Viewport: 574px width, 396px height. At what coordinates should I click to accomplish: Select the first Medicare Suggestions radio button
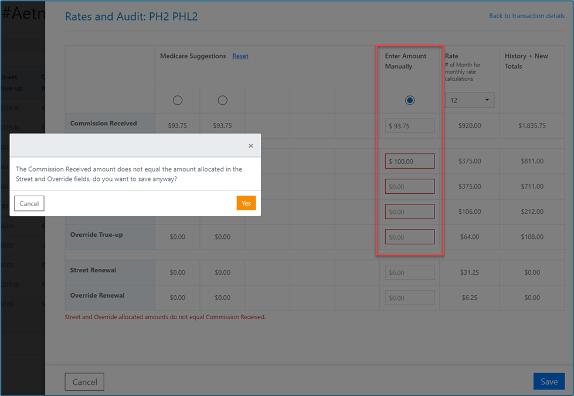pyautogui.click(x=178, y=100)
